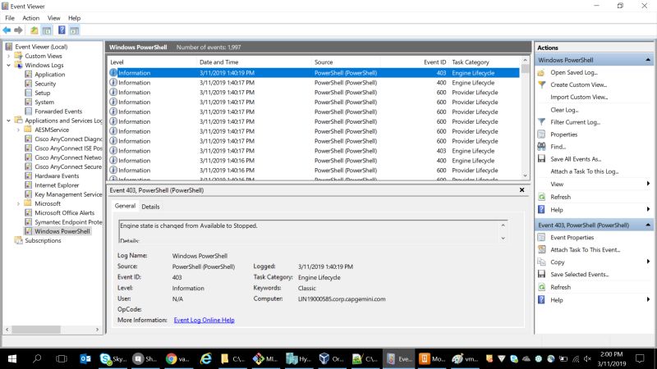Select the Hardware Events log

pyautogui.click(x=57, y=176)
